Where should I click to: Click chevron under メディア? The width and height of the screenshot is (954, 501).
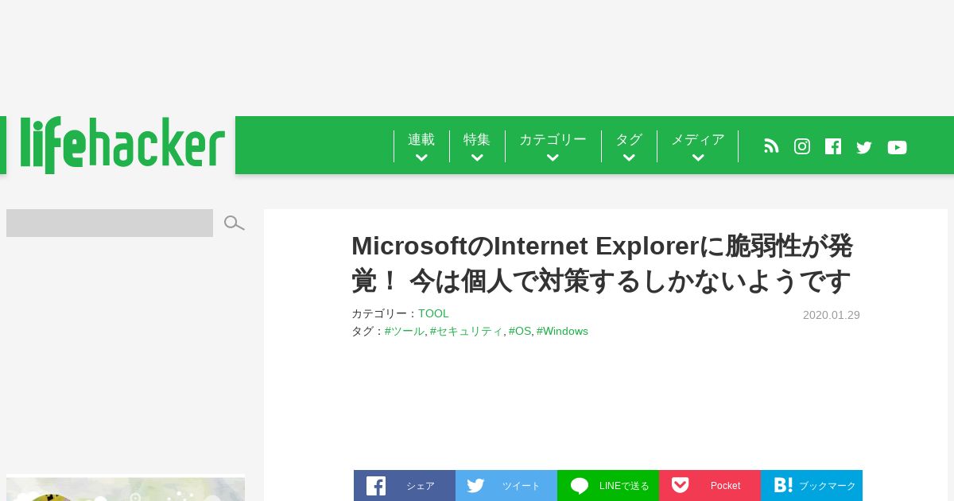[698, 158]
